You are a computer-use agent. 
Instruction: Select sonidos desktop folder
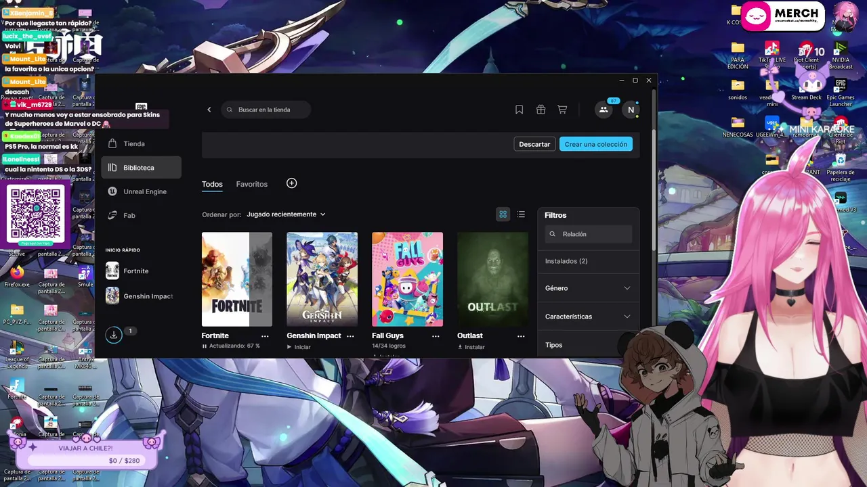pyautogui.click(x=738, y=89)
